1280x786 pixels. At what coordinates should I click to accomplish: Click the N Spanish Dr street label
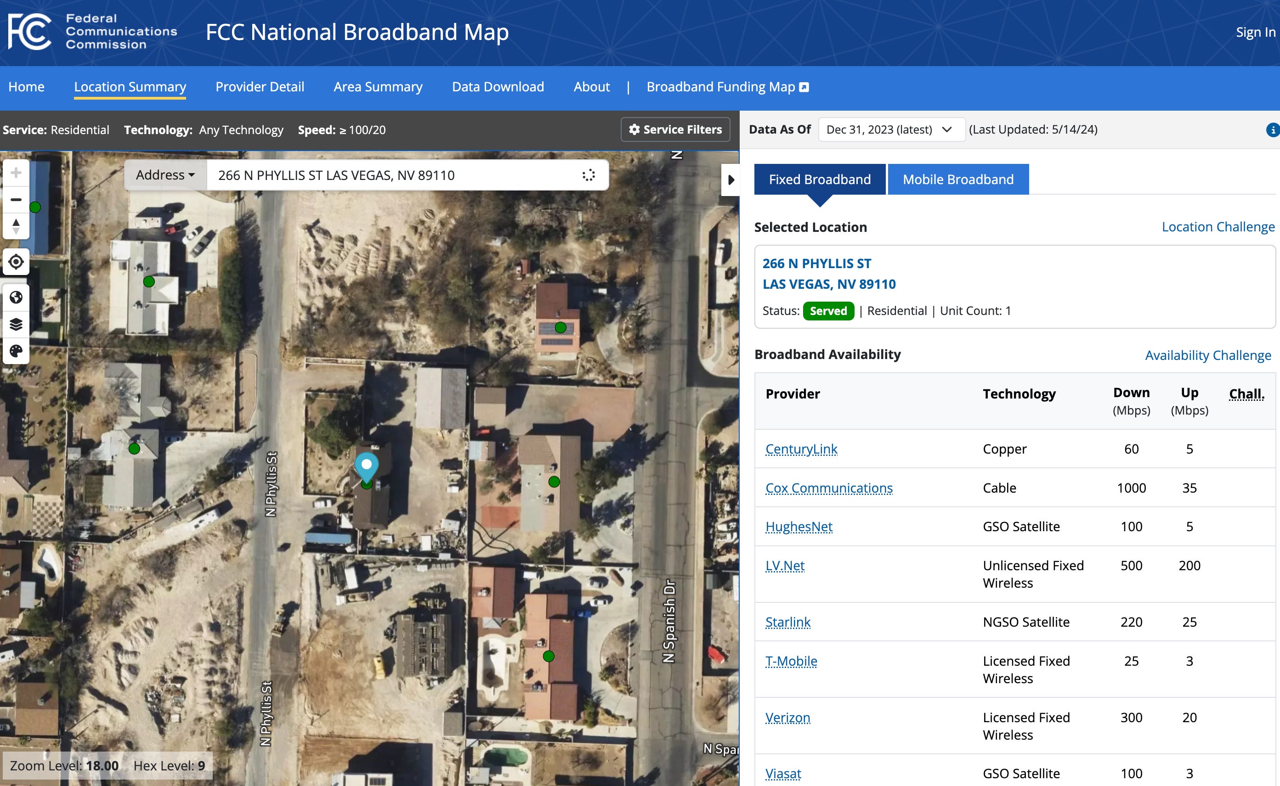(669, 621)
